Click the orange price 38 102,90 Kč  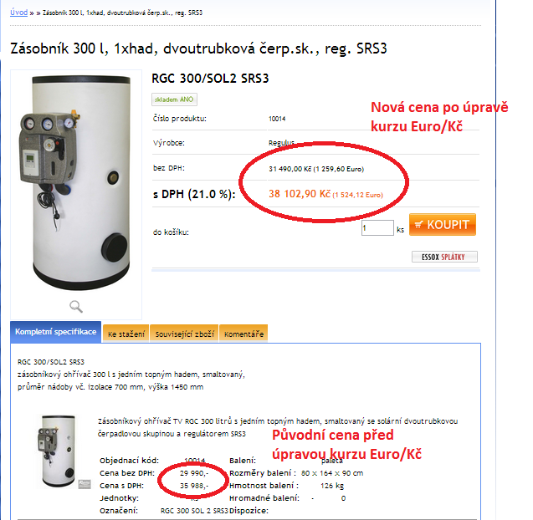click(300, 194)
